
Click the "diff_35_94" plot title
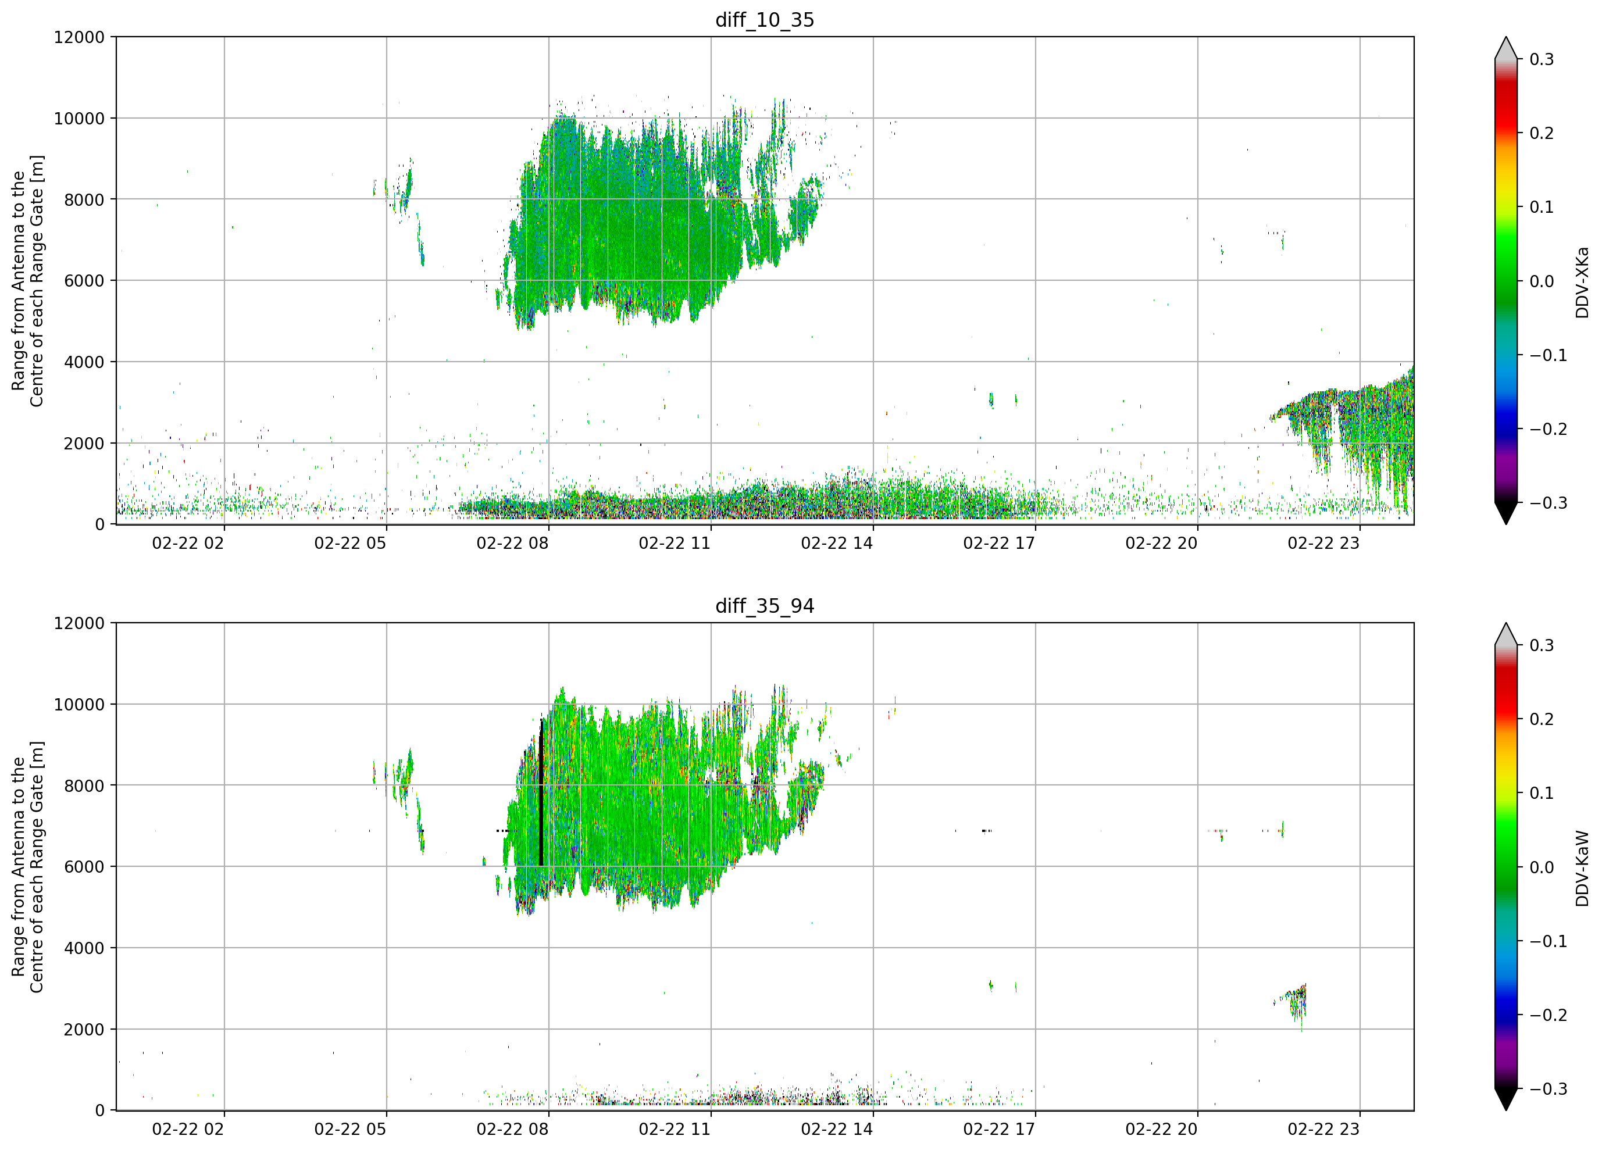click(764, 606)
